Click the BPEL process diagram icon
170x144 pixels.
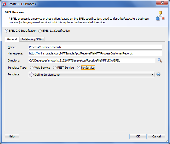[x=160, y=16]
